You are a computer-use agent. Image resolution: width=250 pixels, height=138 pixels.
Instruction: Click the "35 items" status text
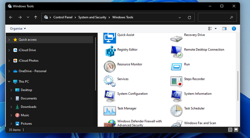pos(15,130)
